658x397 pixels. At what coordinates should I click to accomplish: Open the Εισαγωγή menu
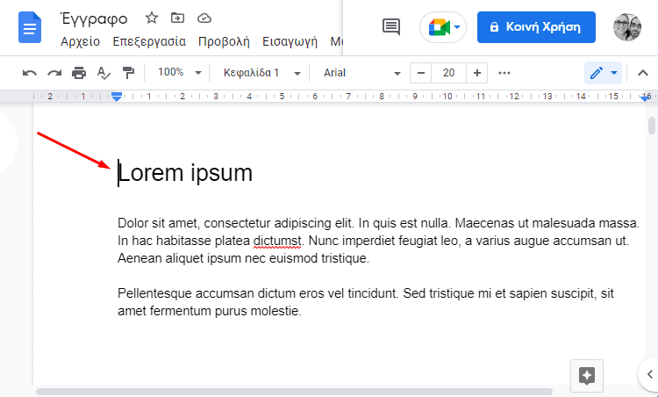[290, 41]
